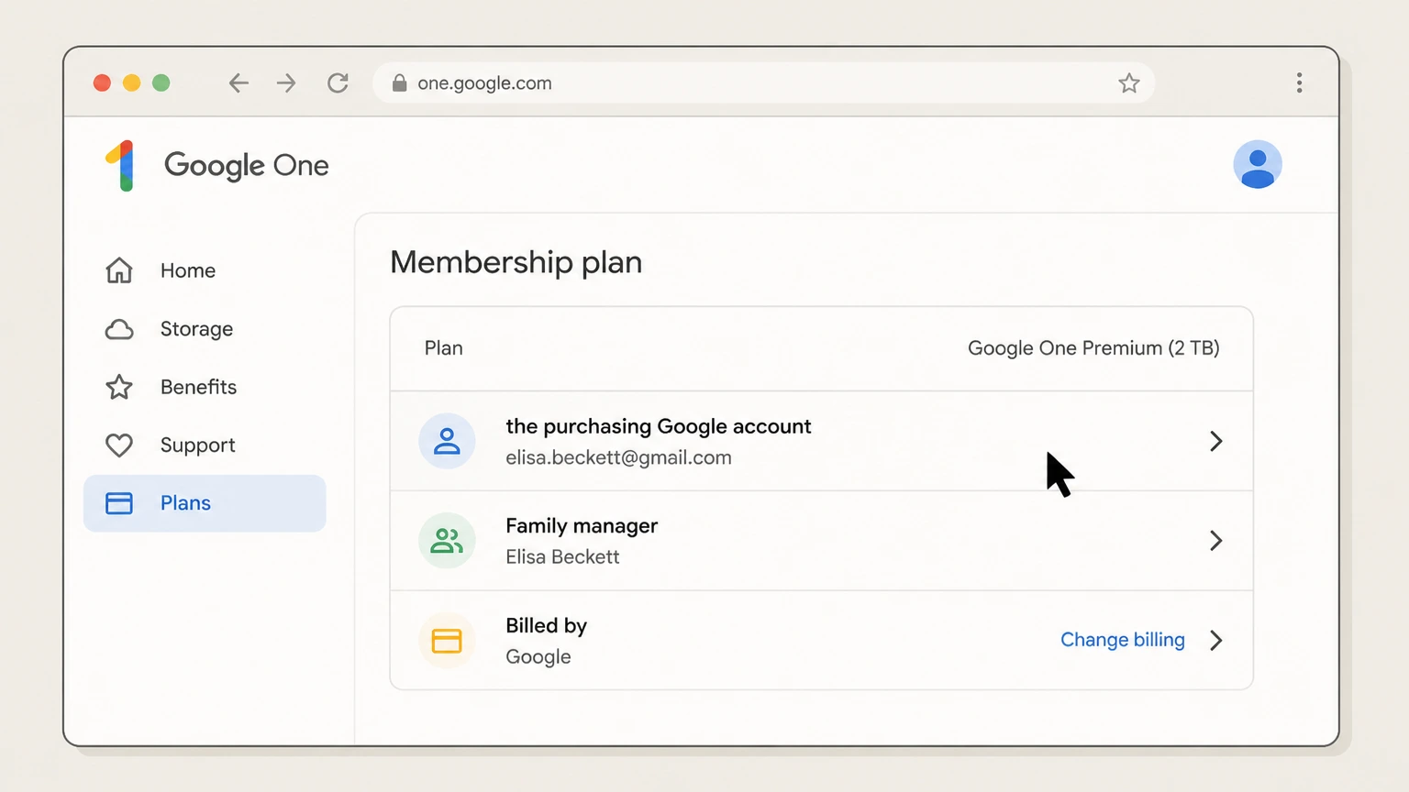Click the Family manager label
This screenshot has height=792, width=1409.
tap(582, 526)
